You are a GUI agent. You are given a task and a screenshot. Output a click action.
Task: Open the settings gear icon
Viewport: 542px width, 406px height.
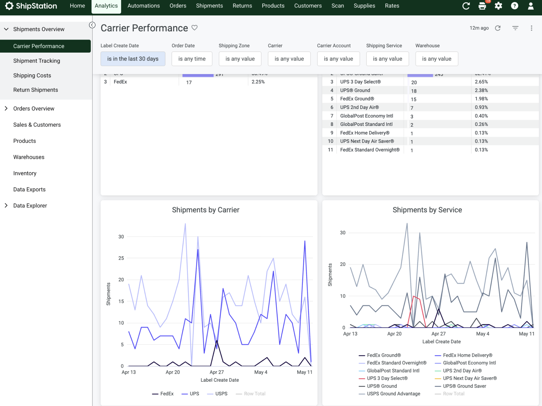(x=498, y=6)
